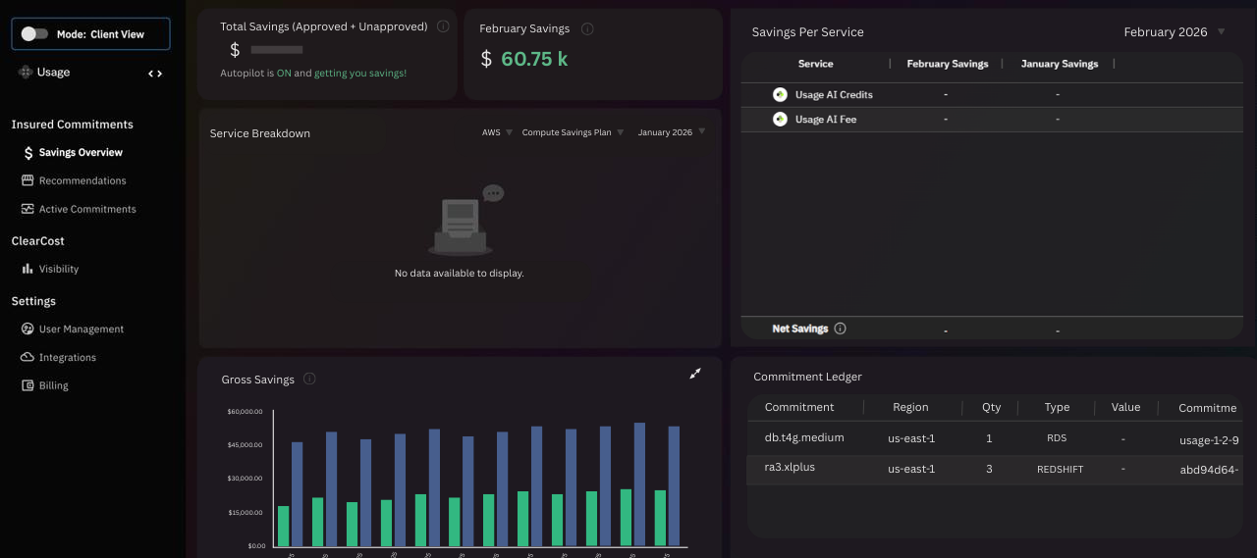Open the January 2026 month dropdown
Screen dimensions: 1257x558
pyautogui.click(x=672, y=132)
